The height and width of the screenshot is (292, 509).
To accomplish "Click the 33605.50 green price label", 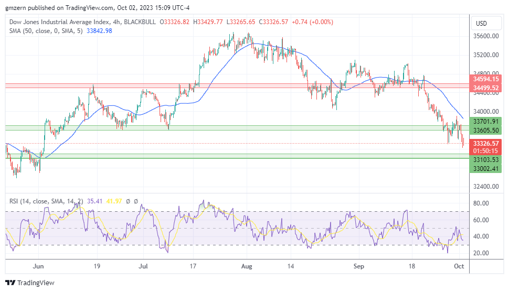I will (x=485, y=130).
